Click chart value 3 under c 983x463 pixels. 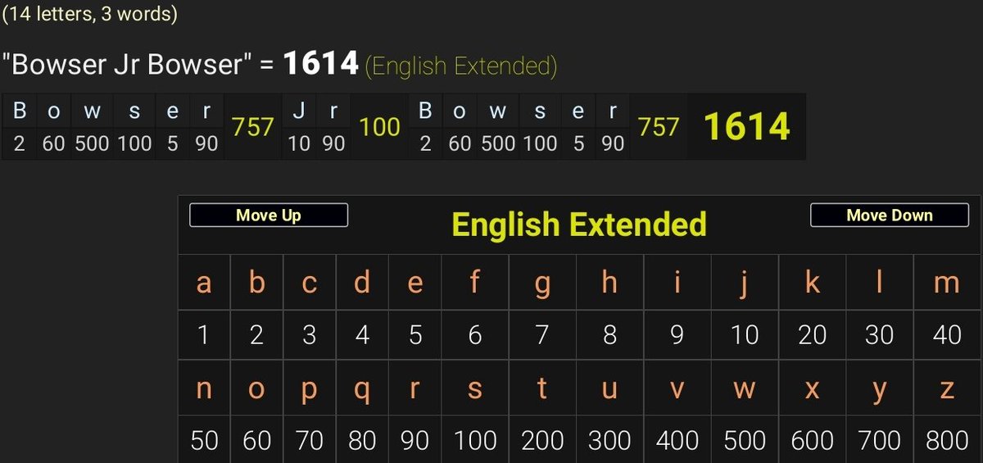(x=309, y=334)
